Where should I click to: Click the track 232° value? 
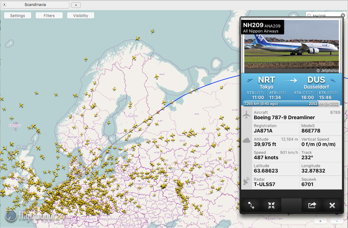coord(307,158)
